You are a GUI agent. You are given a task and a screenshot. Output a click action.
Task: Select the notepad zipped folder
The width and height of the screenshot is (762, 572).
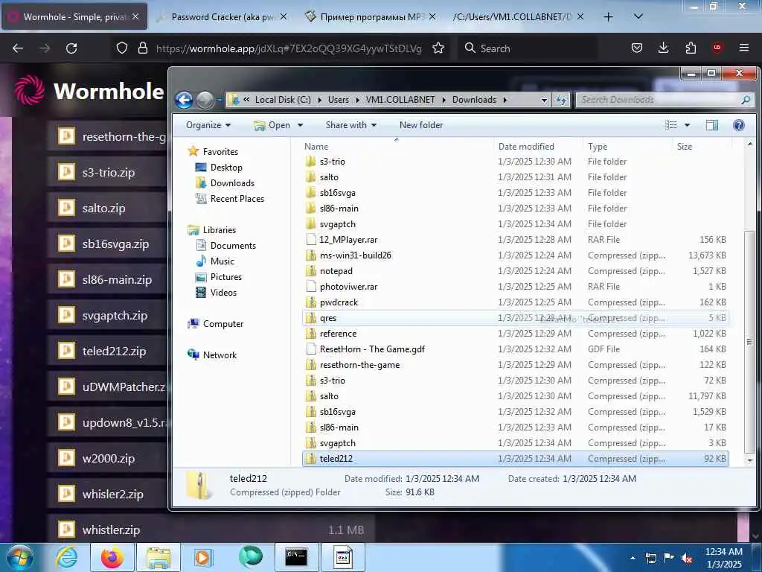coord(515,271)
